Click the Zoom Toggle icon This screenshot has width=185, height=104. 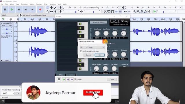coord(149,12)
